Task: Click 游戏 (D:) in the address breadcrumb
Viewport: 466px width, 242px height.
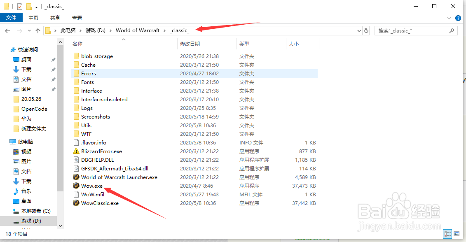Action: click(x=96, y=30)
